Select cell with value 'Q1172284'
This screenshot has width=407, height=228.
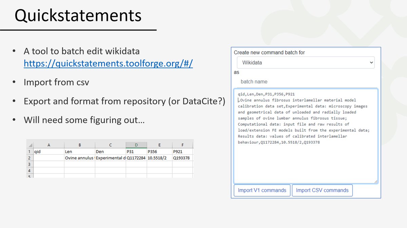click(136, 158)
